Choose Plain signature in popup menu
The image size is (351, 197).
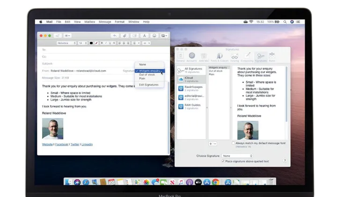pyautogui.click(x=150, y=78)
